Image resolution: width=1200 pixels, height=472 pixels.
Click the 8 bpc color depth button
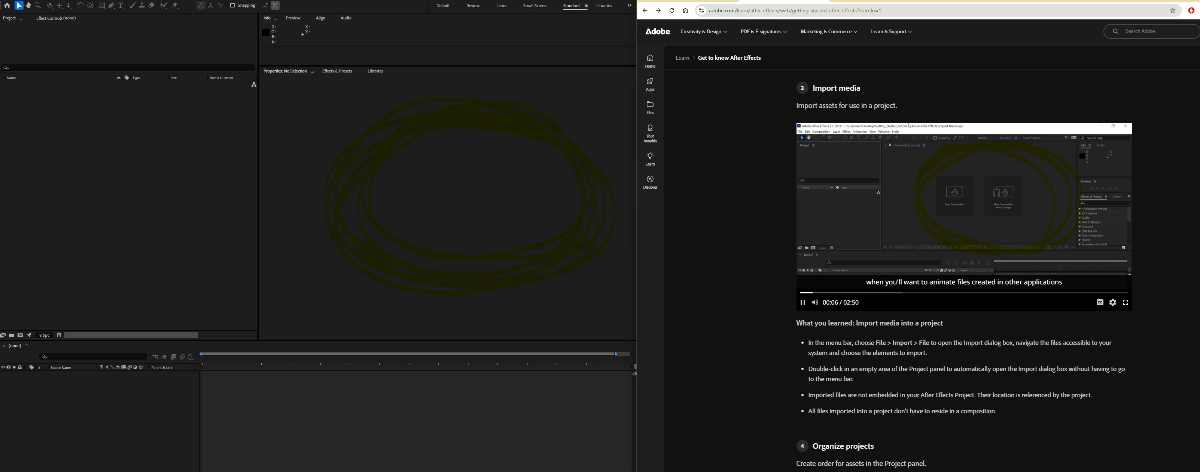(44, 335)
